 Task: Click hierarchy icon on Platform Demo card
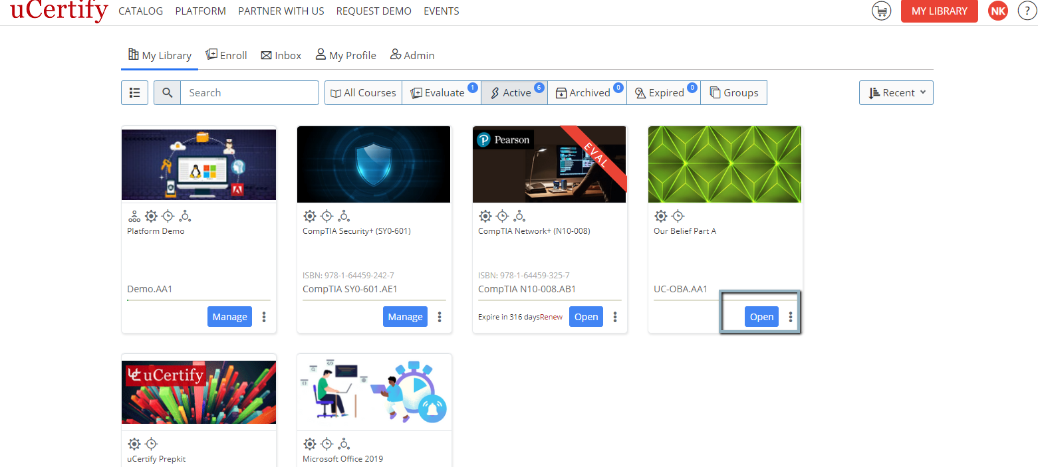[x=134, y=216]
